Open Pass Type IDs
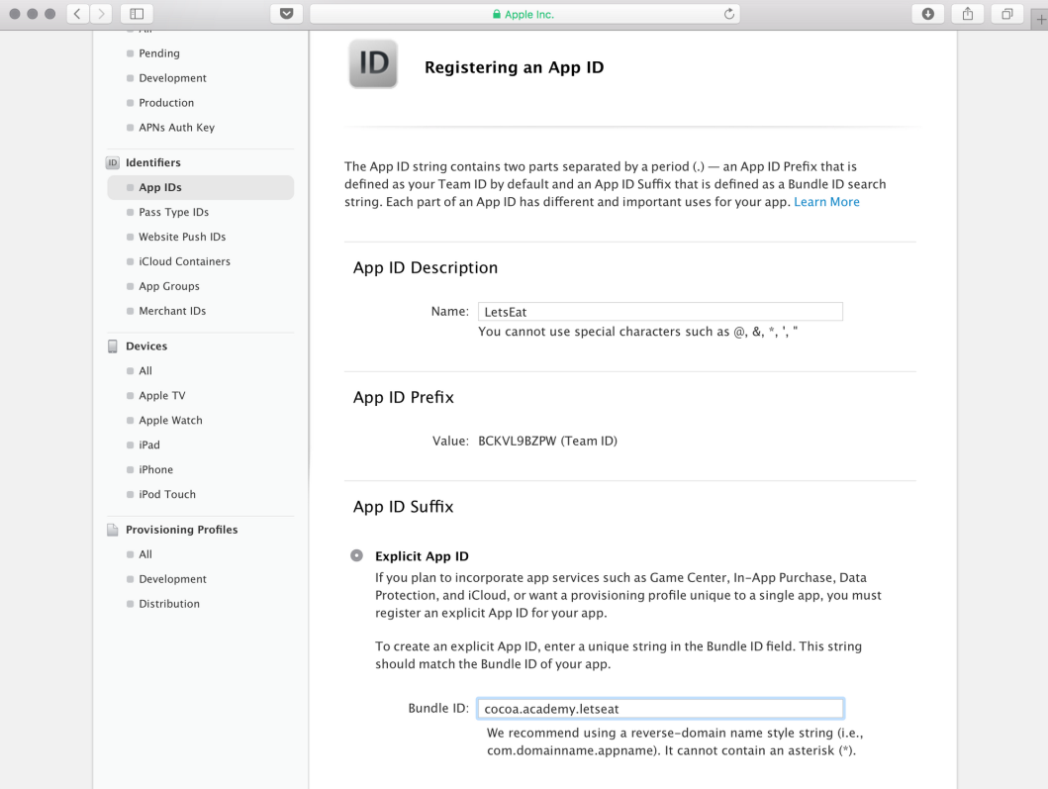 coord(174,212)
